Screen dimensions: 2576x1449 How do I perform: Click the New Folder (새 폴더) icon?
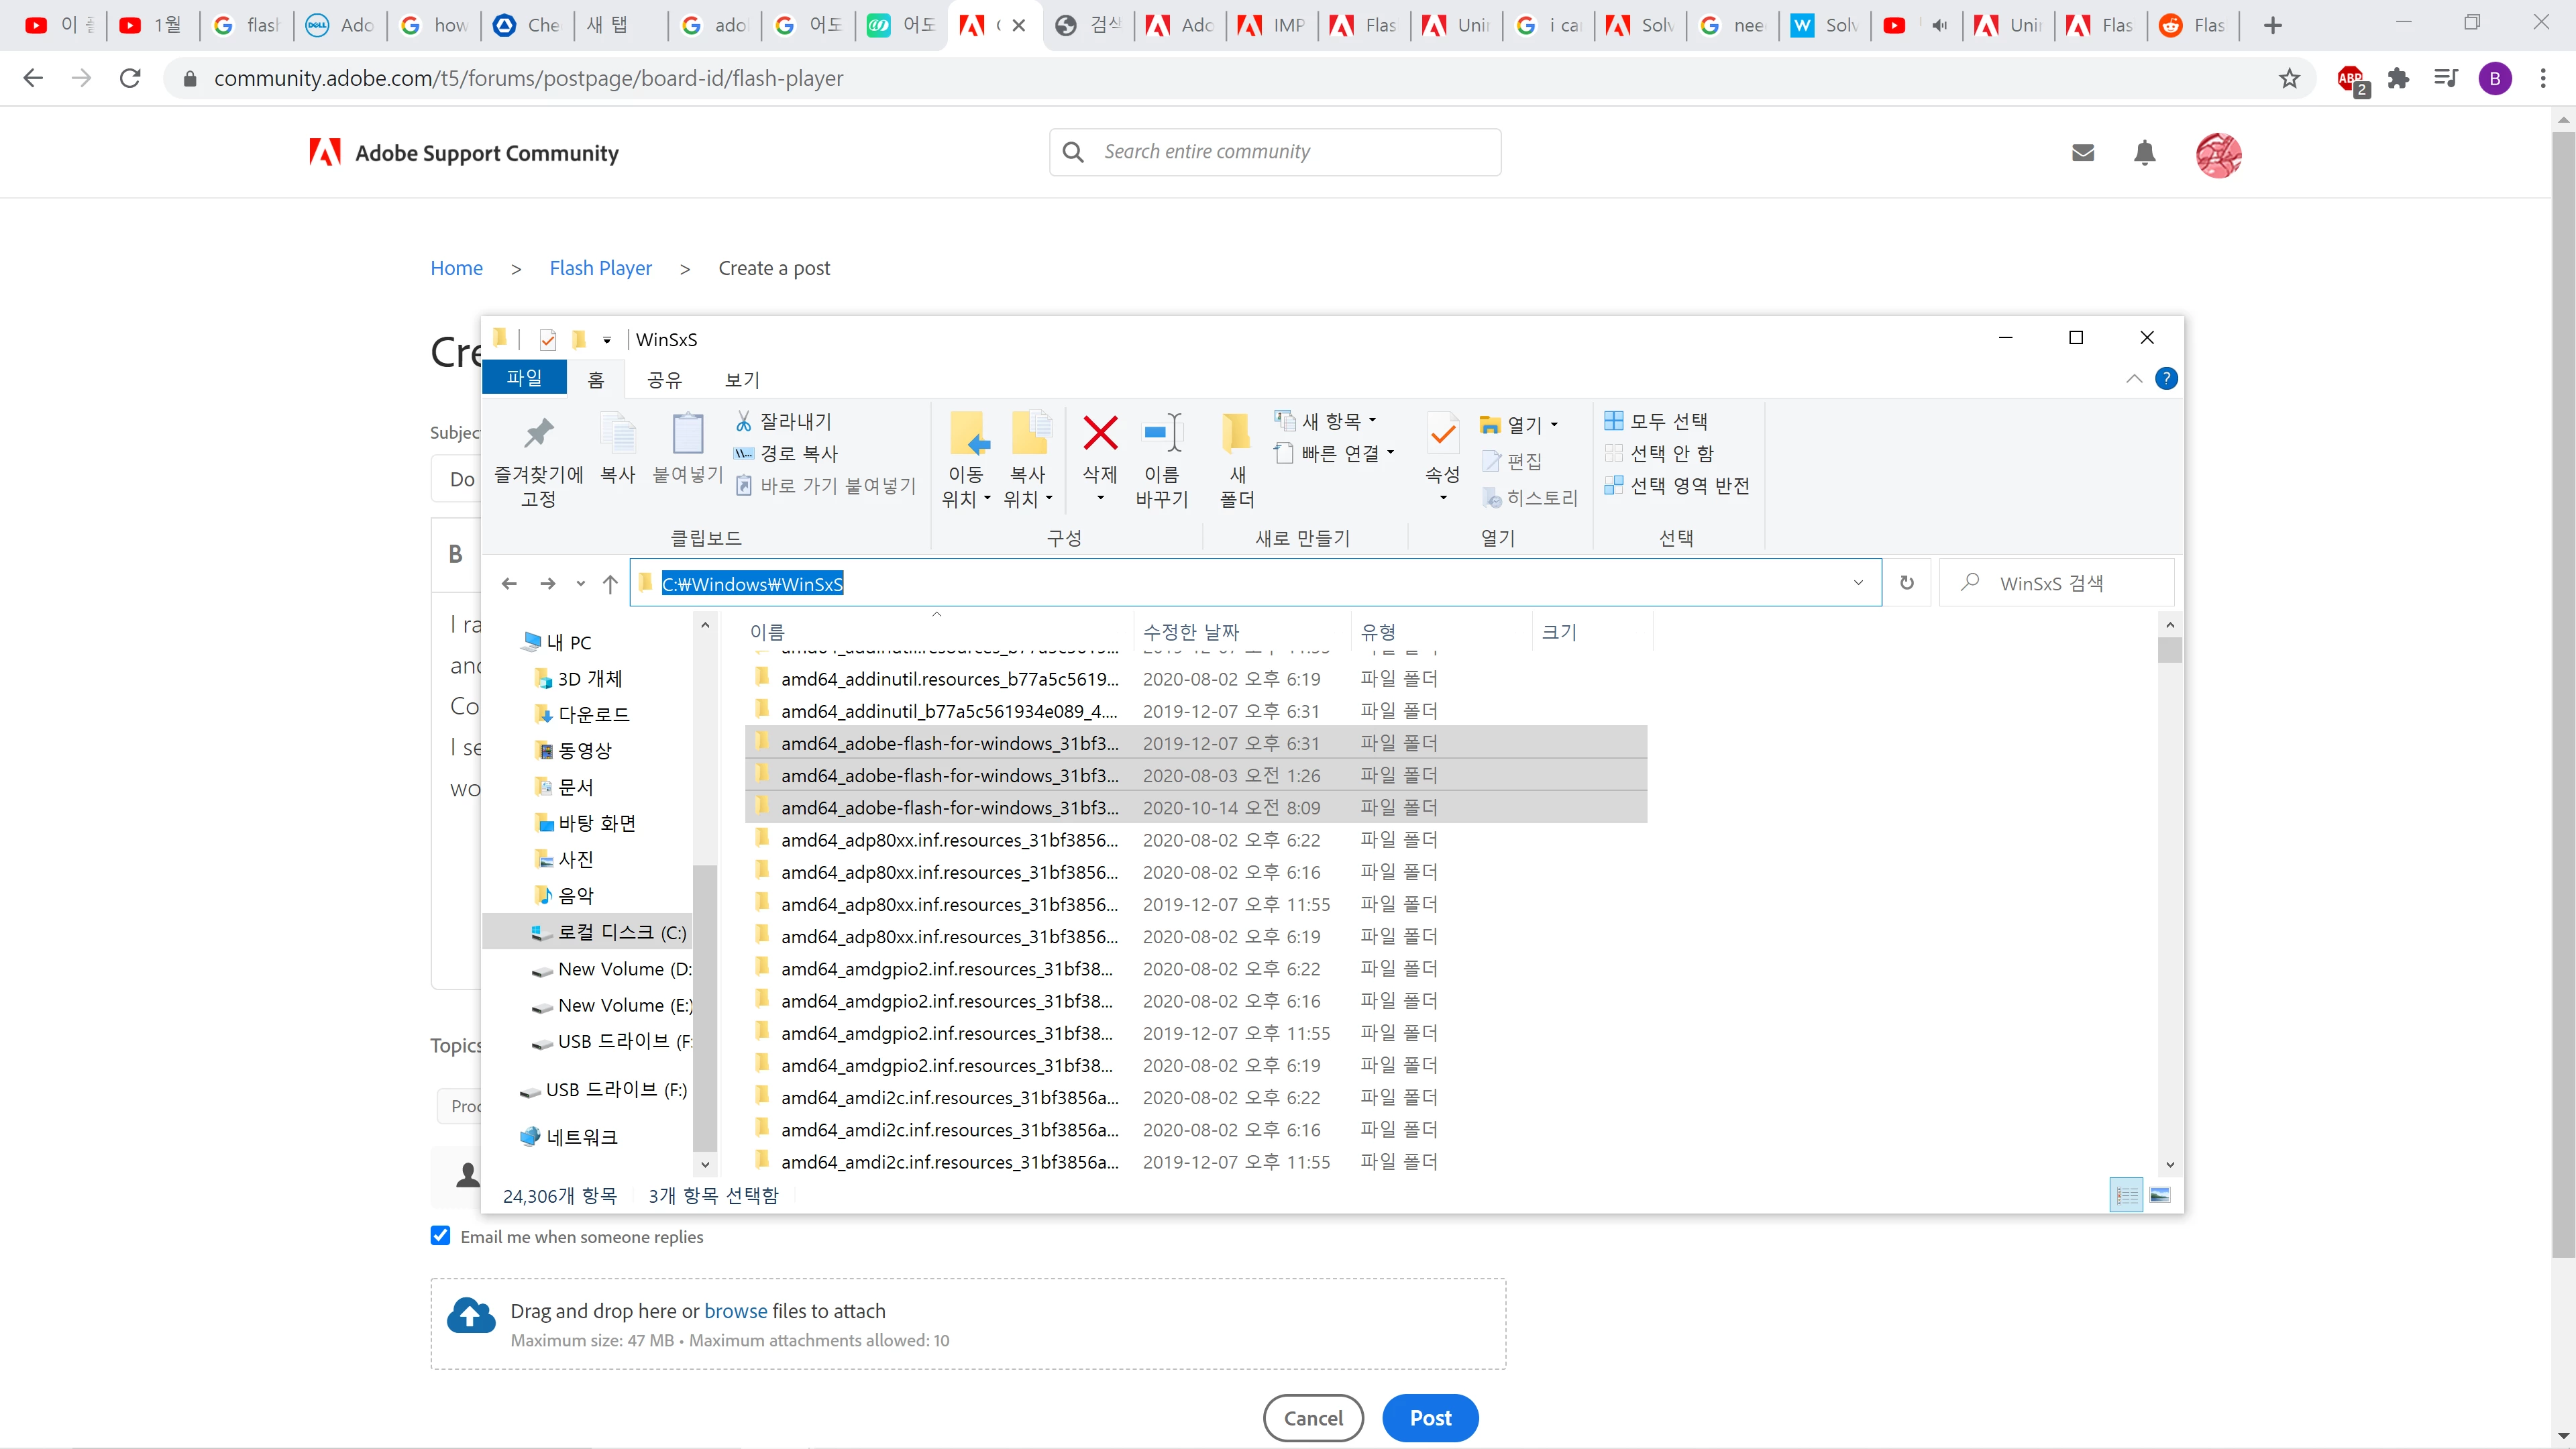pyautogui.click(x=1236, y=434)
